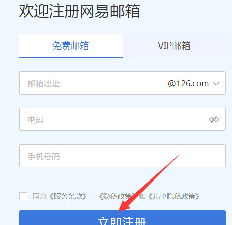The width and height of the screenshot is (232, 225).
Task: Expand the email domain chevron arrow
Action: point(216,83)
